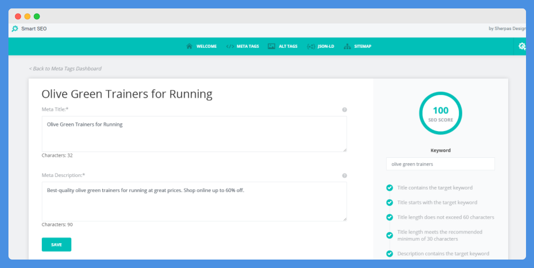Click the checkmark for 'Title length does not exceed 60'

click(x=389, y=217)
